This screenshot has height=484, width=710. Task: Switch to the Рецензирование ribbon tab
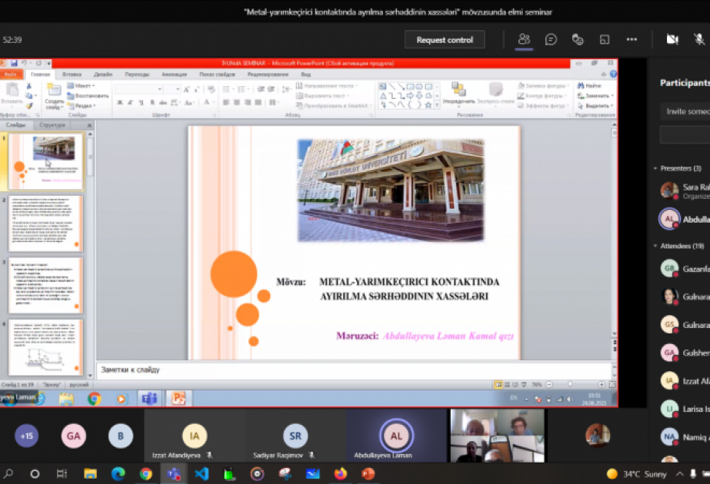(x=268, y=75)
